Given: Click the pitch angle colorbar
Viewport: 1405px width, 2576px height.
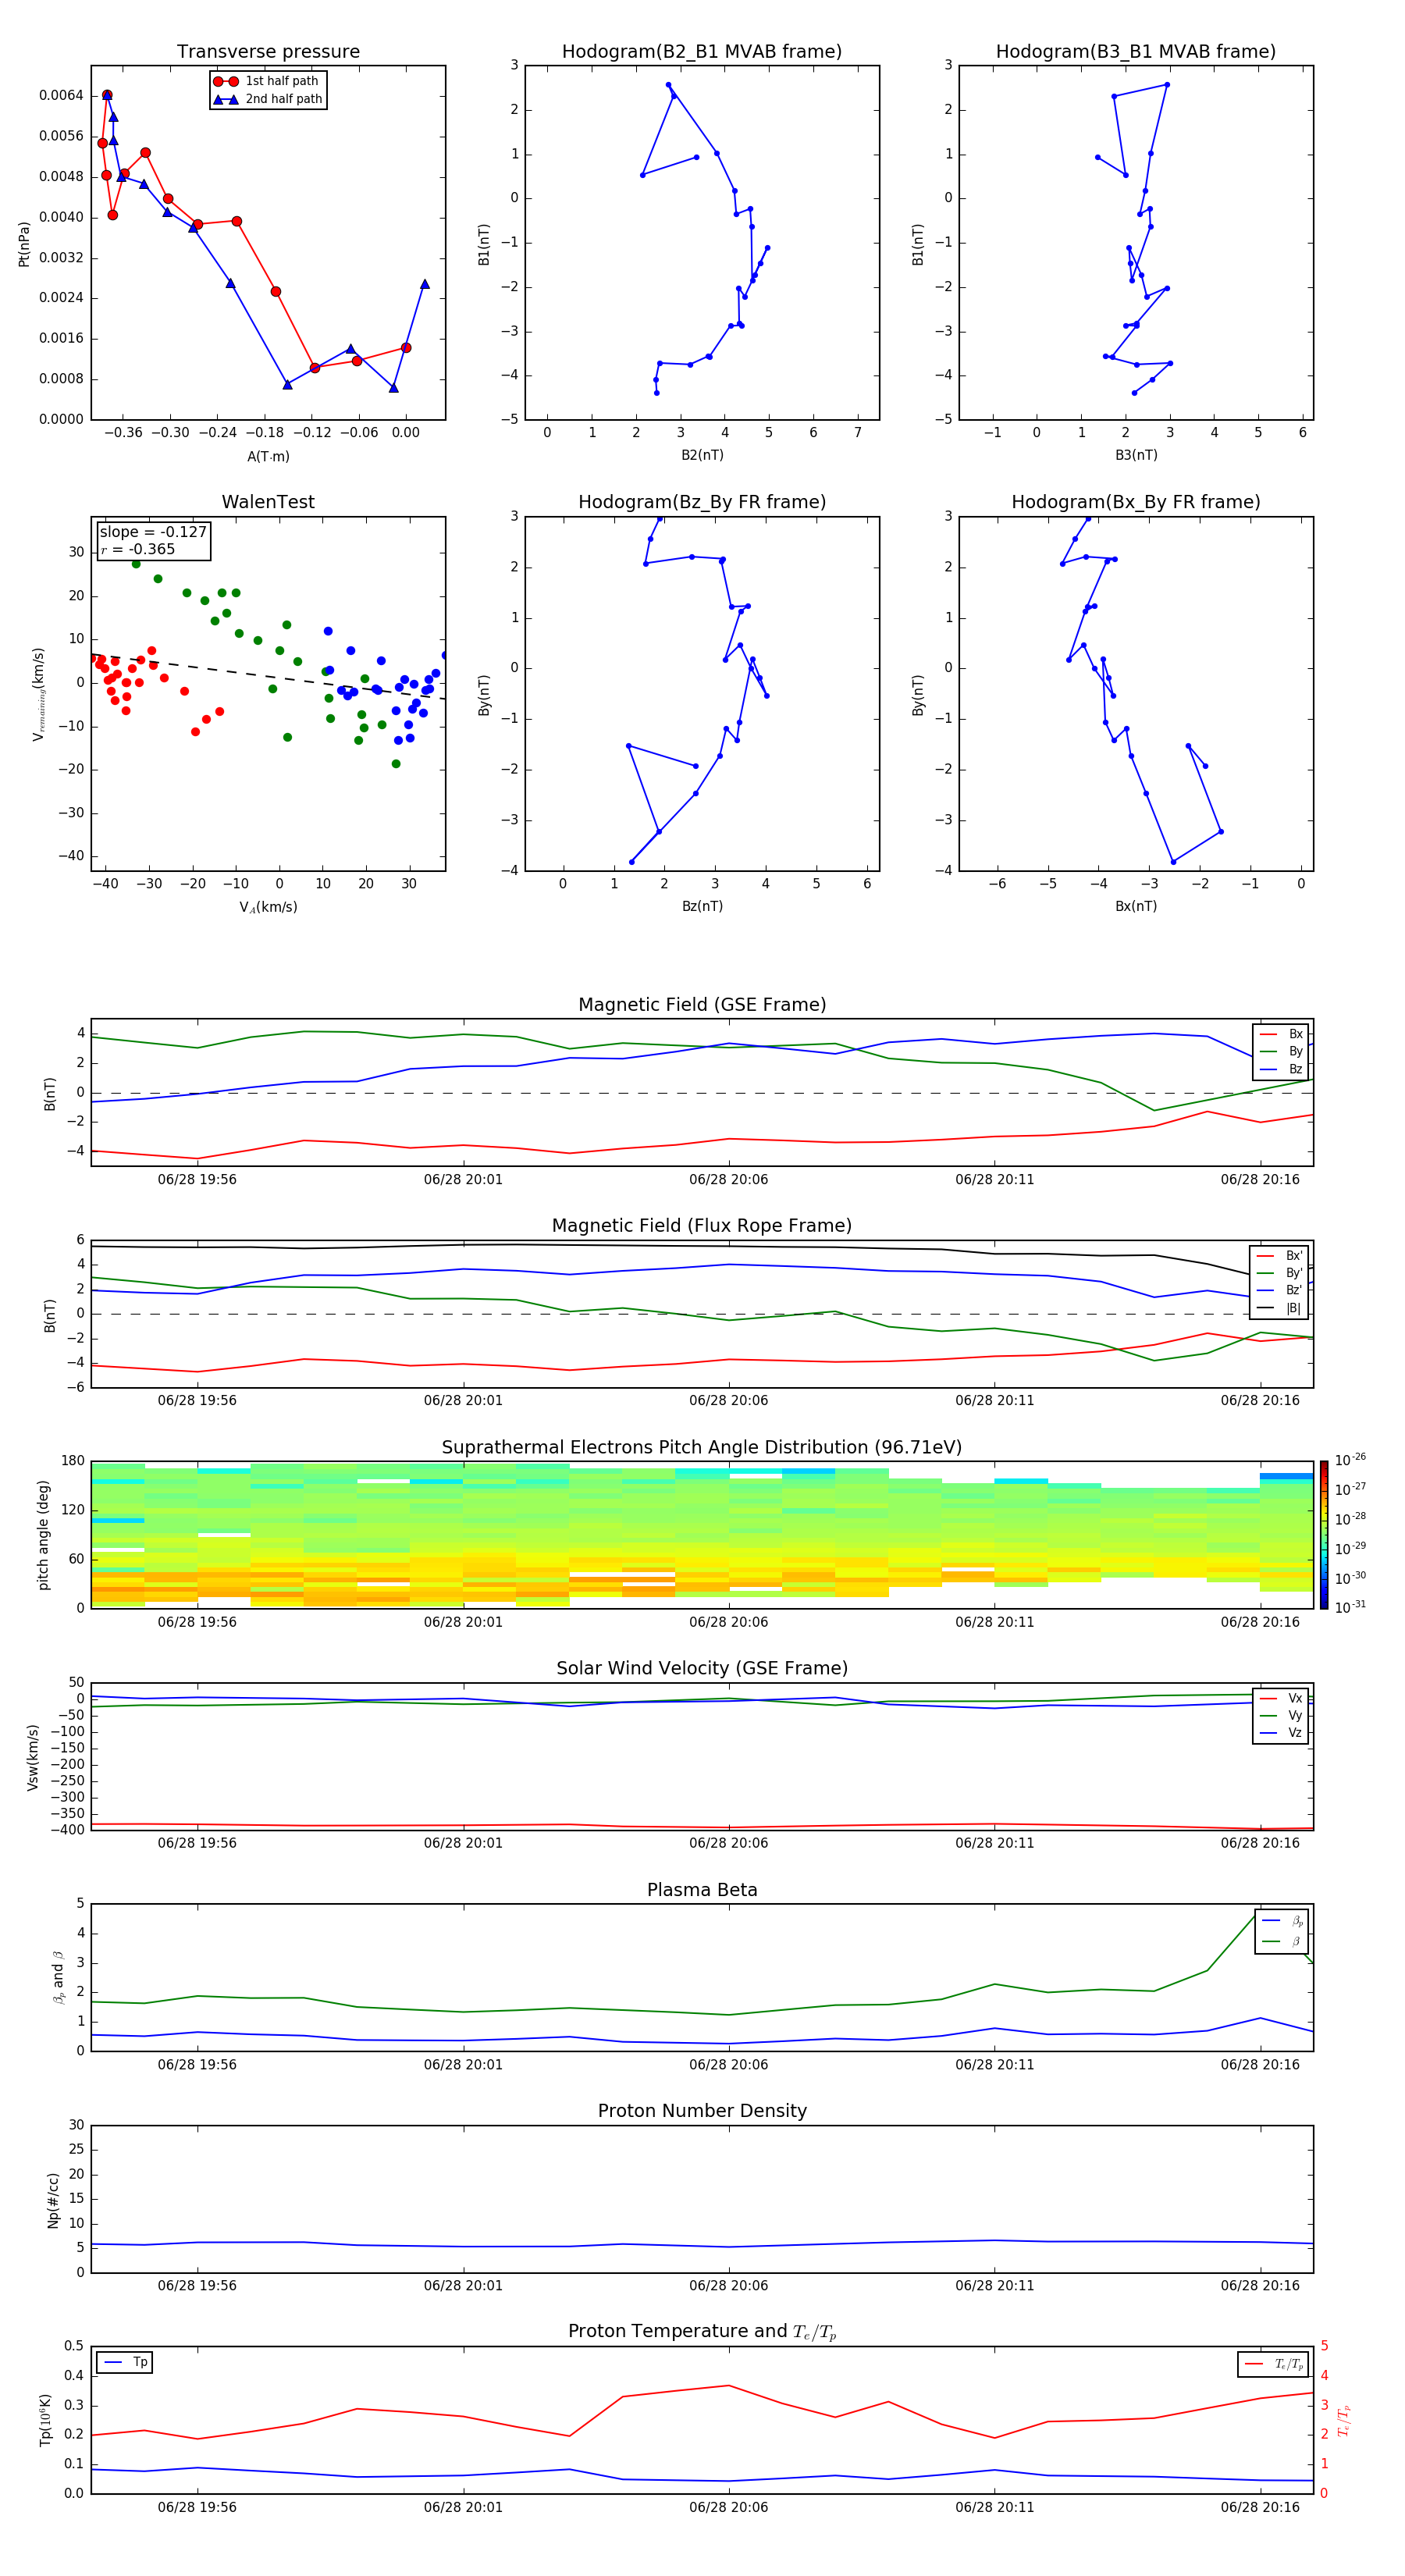Looking at the screenshot, I should pos(1323,1535).
